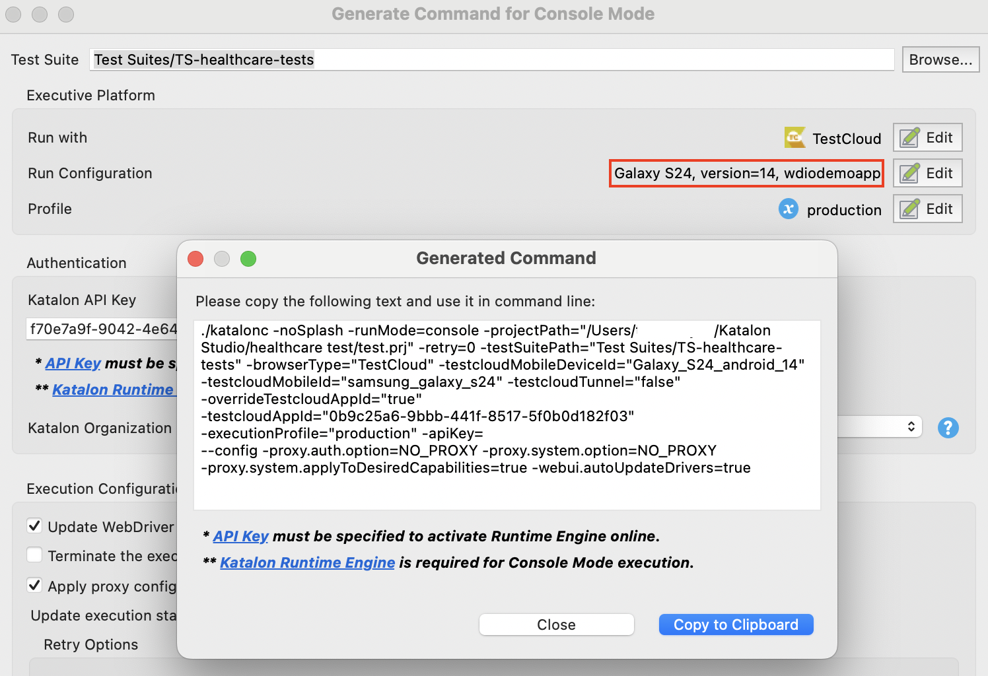Follow the Katalon Runtime Engine link
Viewport: 988px width, 676px height.
307,562
